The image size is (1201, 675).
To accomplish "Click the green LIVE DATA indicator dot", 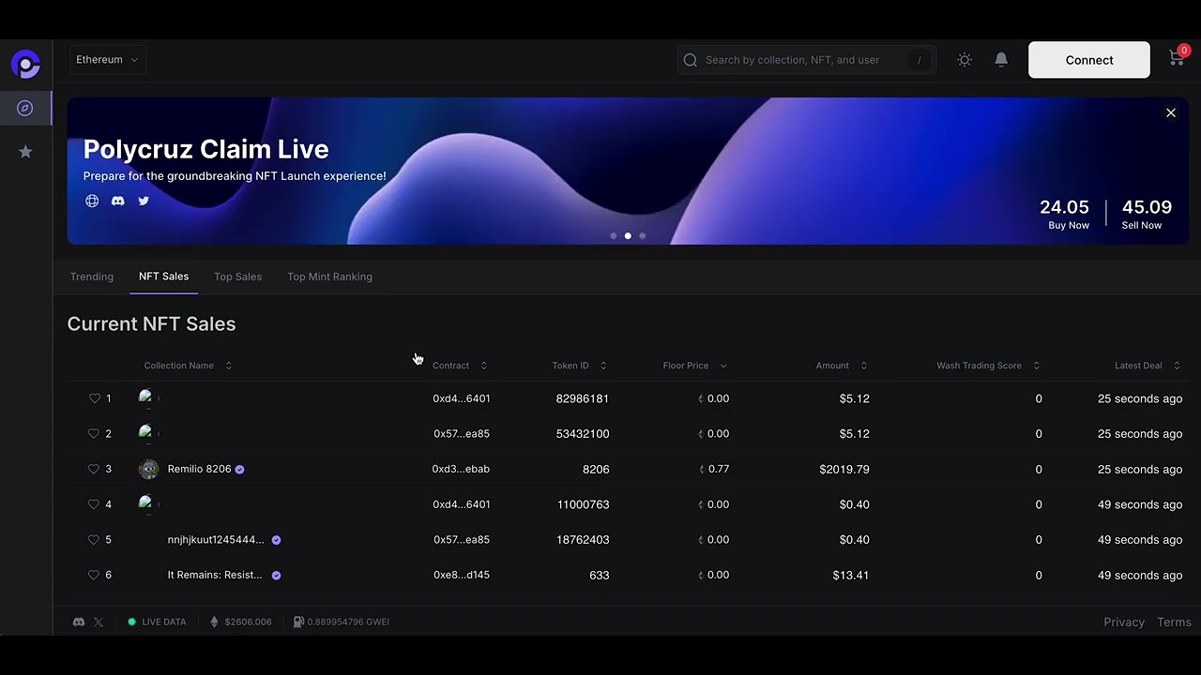I will (x=132, y=622).
